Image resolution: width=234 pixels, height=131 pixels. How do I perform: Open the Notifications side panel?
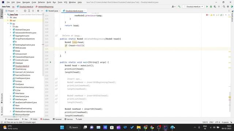pos(232,16)
